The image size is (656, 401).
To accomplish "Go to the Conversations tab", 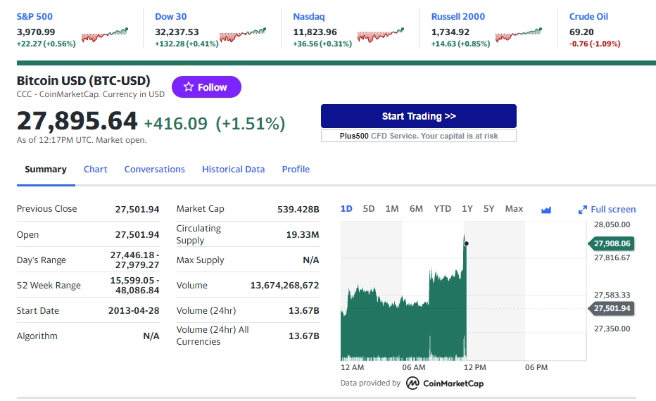I will click(x=154, y=170).
